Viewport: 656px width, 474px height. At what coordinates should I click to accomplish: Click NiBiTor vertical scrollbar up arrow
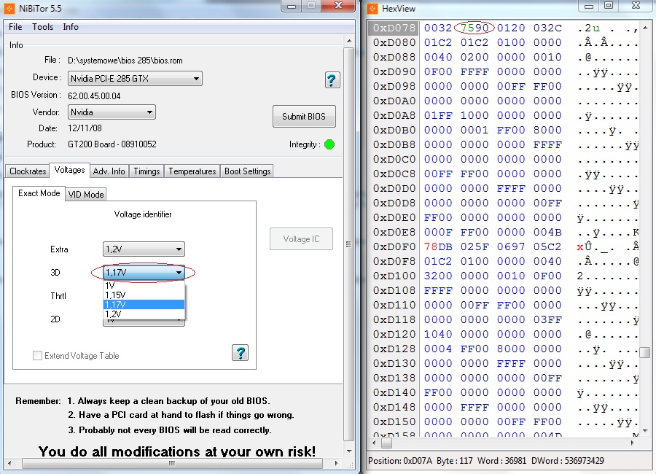pyautogui.click(x=349, y=41)
